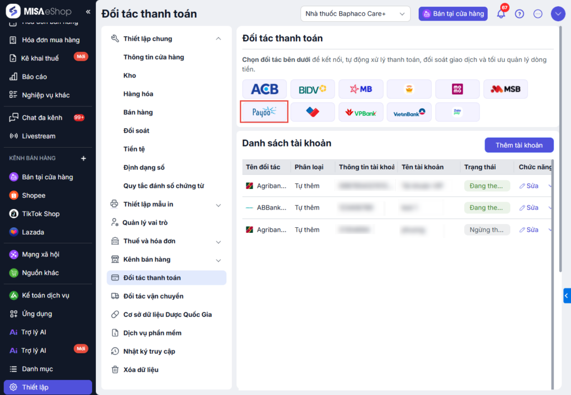The width and height of the screenshot is (571, 395).
Task: Click the Trạng thái column header
Action: (x=487, y=167)
